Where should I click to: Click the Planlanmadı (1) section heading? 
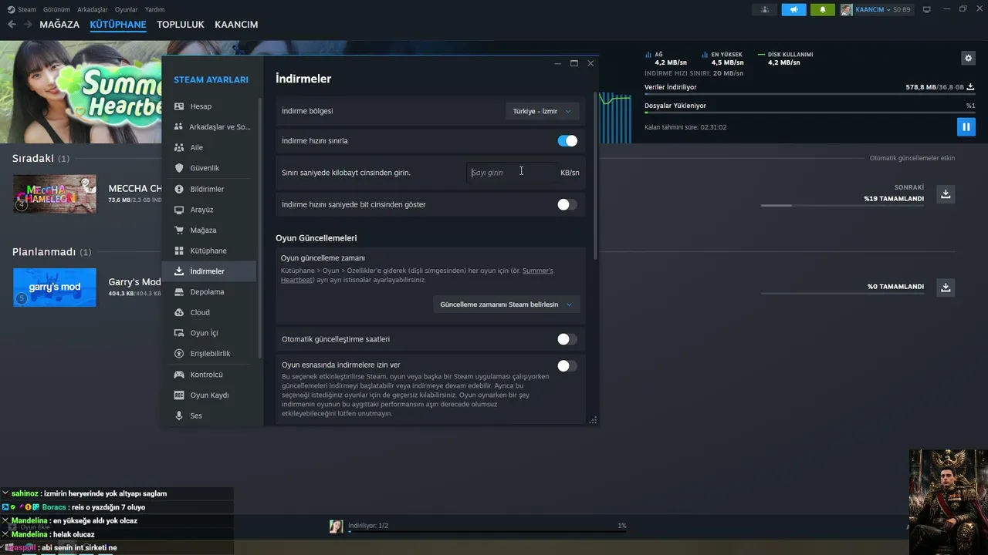pyautogui.click(x=52, y=252)
